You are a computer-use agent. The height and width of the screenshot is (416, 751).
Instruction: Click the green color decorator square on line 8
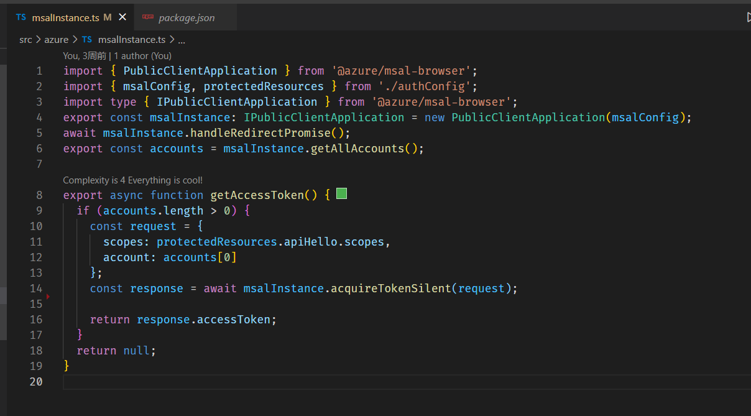341,193
